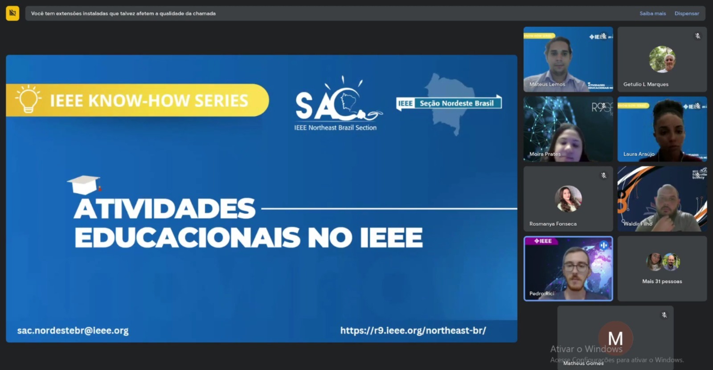Click Rosmanya Fonseca muted microphone icon
This screenshot has width=713, height=370.
point(604,175)
